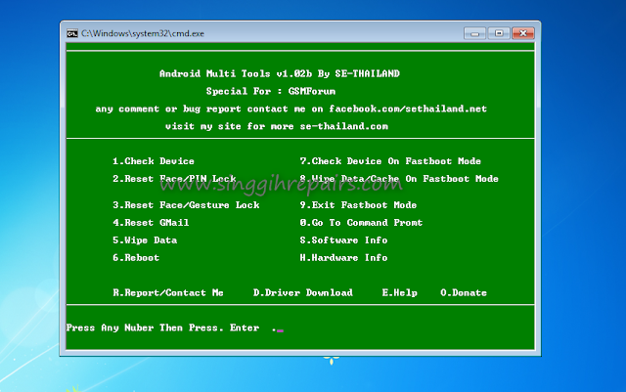Maximize the cmd.exe window
Image resolution: width=626 pixels, height=392 pixels.
pos(499,33)
